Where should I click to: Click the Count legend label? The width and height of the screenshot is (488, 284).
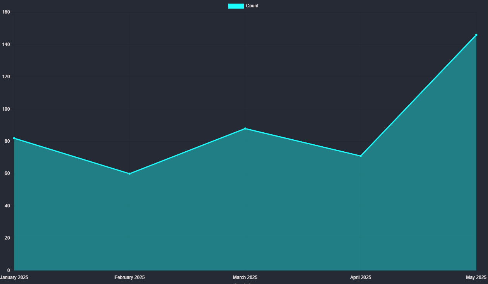coord(252,6)
